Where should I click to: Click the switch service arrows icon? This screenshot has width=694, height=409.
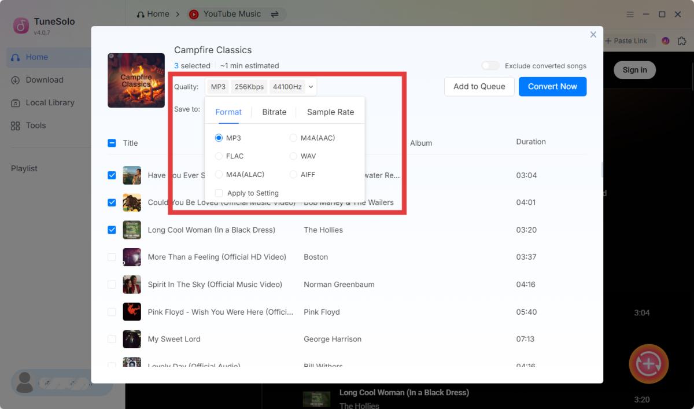coord(275,14)
